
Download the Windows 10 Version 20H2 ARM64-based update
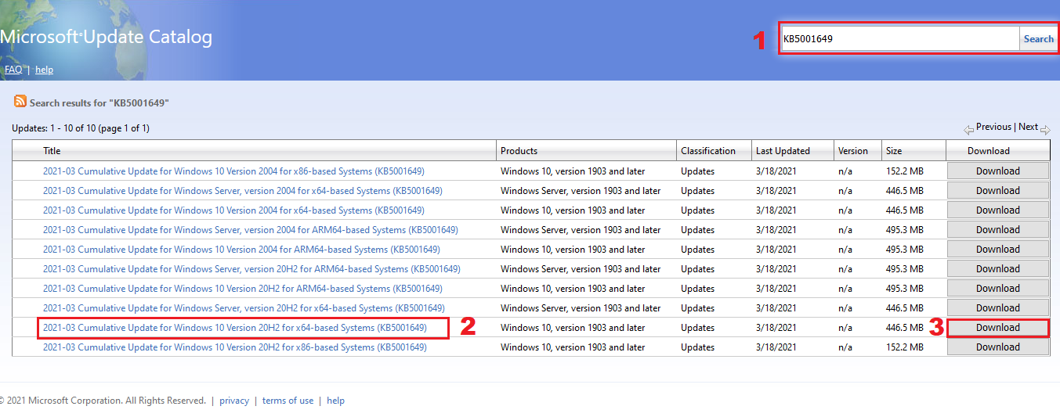(x=998, y=289)
